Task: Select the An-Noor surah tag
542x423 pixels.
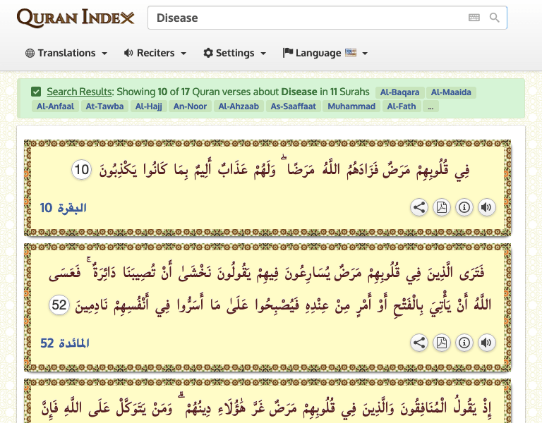Action: (190, 106)
